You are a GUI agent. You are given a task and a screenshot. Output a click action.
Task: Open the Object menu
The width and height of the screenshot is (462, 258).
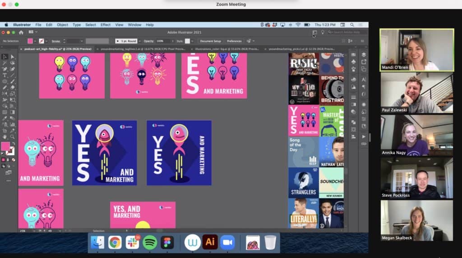[x=62, y=25]
